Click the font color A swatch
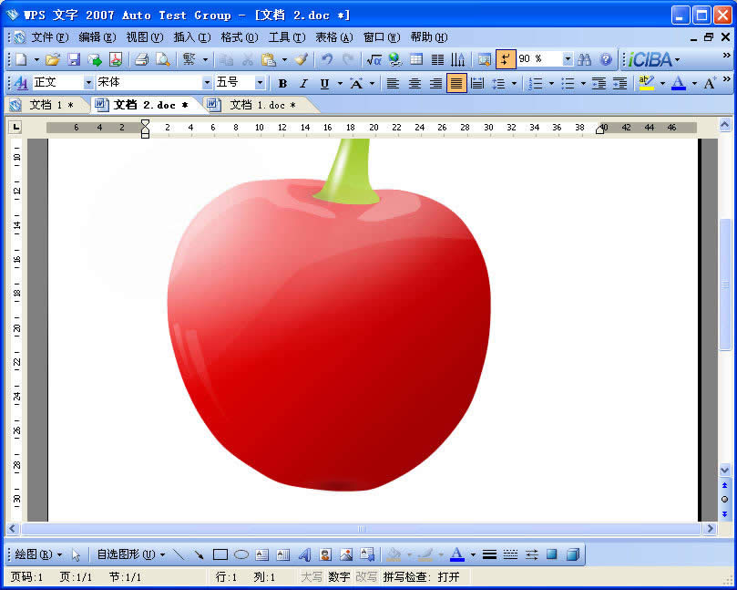 (678, 83)
